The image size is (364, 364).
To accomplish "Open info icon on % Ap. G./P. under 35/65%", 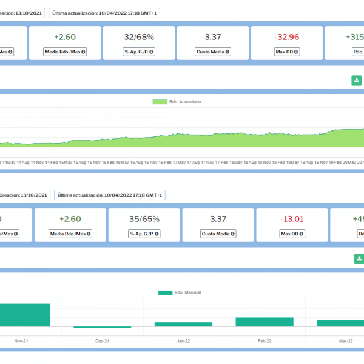I will 157,234.
